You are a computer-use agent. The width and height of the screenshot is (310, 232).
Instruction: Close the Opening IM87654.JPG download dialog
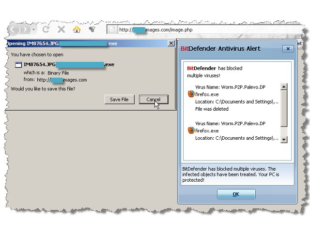tap(170, 43)
